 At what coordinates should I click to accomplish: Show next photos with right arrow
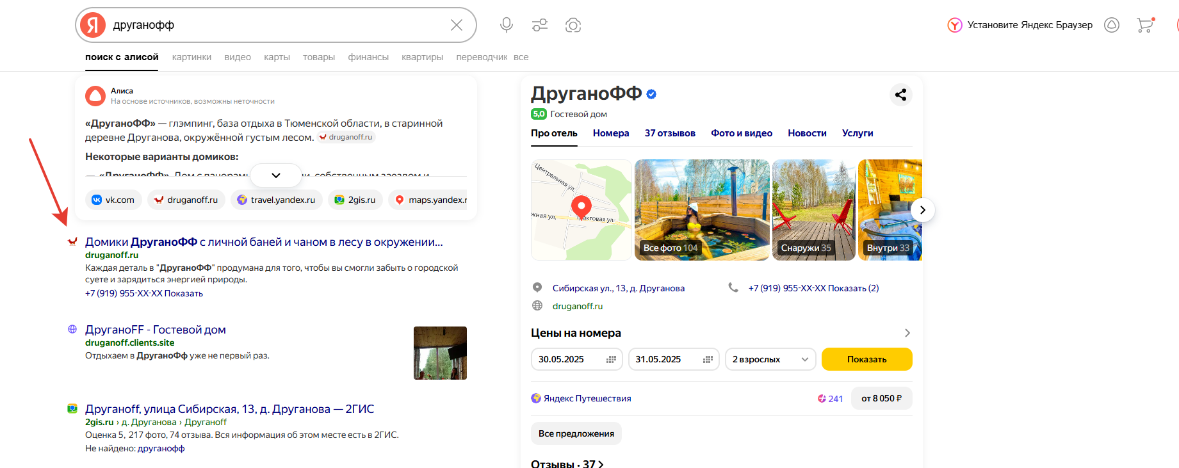tap(922, 210)
